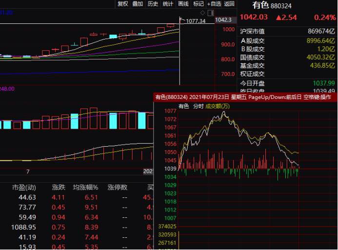Viewport: 338px width, 250px height.
Task: Open the 历史 history toolbar item
Action: [153, 4]
